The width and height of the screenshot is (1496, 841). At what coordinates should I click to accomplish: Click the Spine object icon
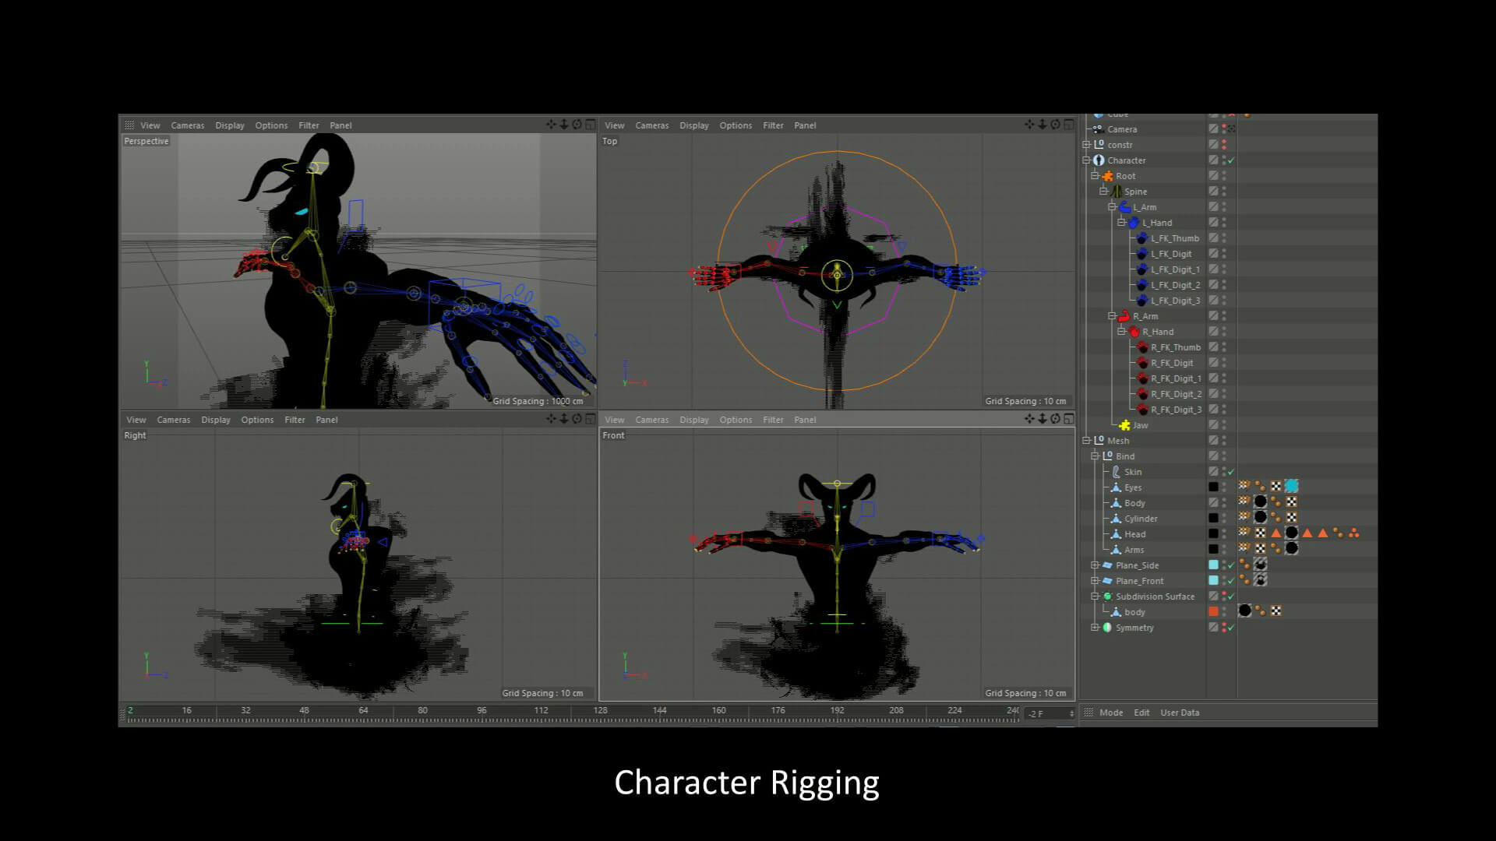point(1117,192)
